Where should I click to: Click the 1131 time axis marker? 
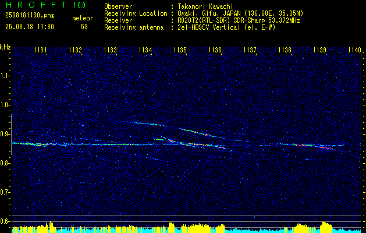40,50
